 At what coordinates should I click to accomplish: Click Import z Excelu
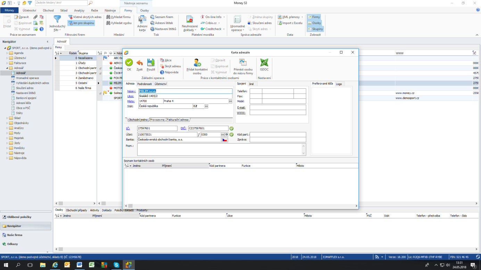[x=290, y=23]
